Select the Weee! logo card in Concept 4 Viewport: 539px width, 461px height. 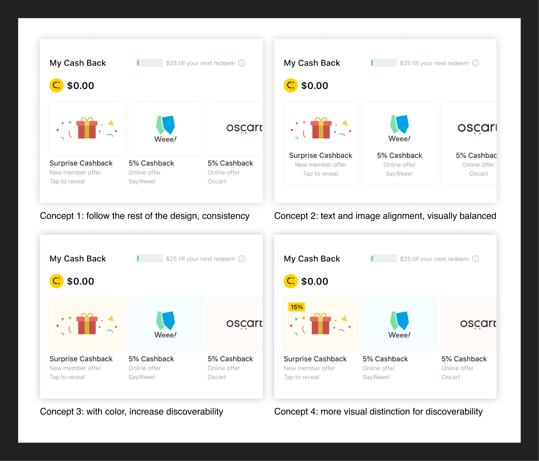399,324
